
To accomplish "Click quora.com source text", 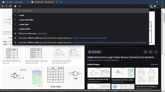I will pos(6,63).
